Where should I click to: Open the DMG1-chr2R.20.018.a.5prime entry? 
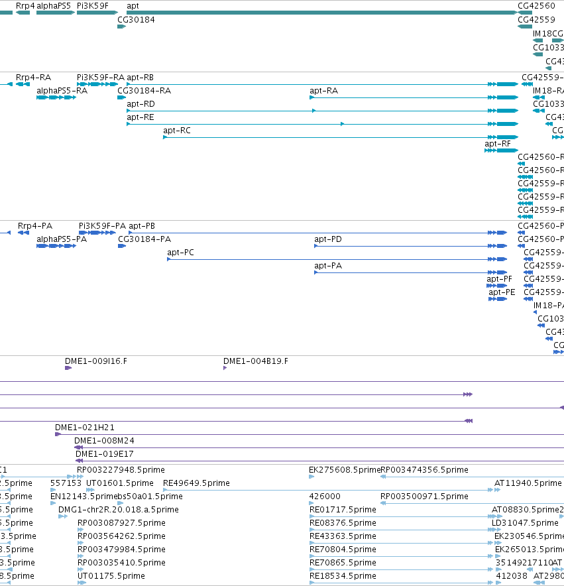(x=119, y=510)
